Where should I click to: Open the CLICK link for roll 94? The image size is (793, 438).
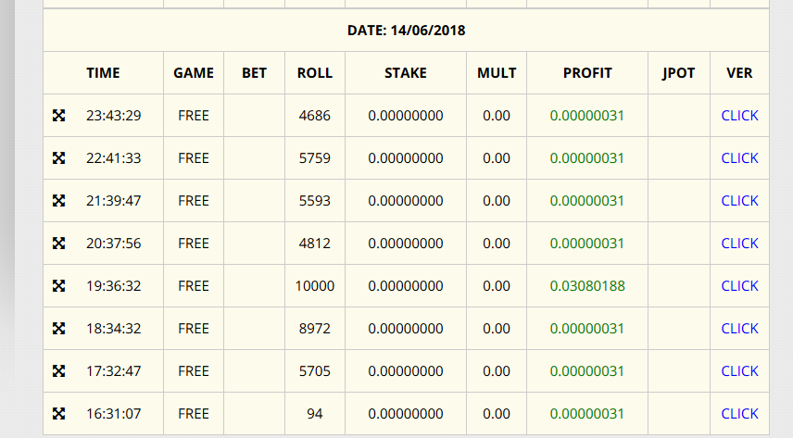(739, 414)
